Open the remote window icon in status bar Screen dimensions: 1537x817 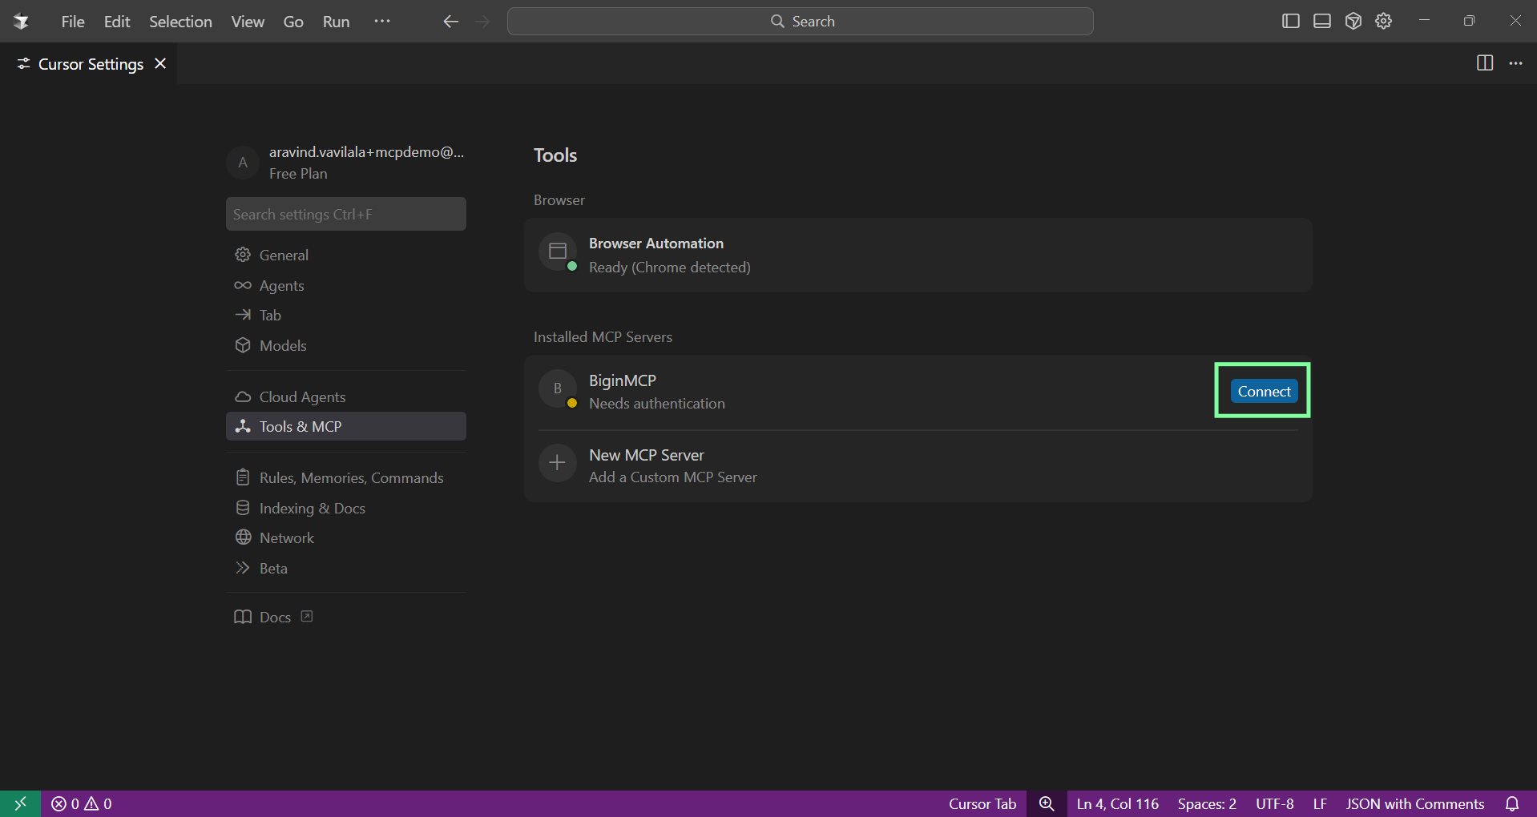pyautogui.click(x=20, y=803)
